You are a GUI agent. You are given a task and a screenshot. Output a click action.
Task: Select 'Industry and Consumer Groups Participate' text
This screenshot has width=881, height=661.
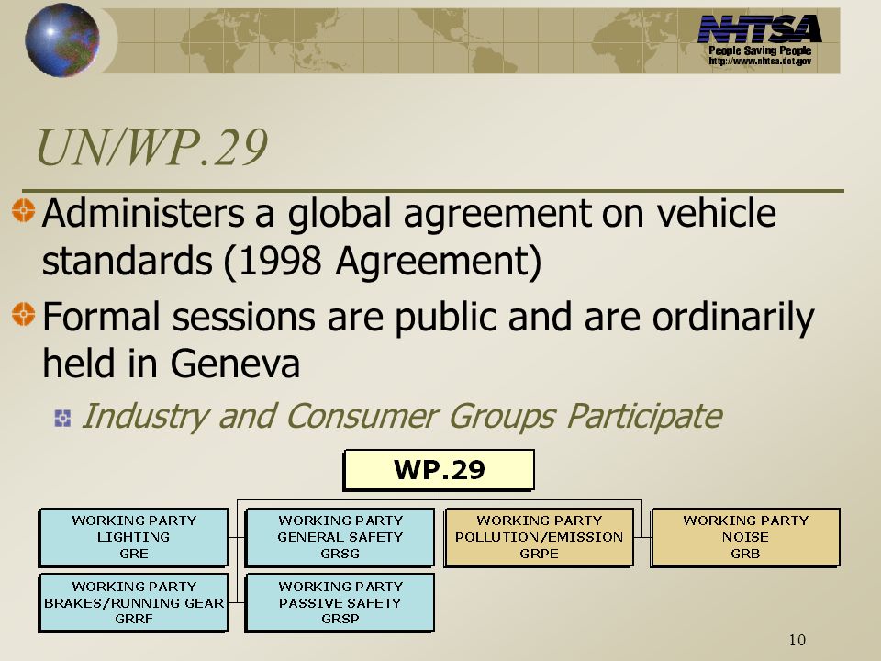tap(402, 416)
